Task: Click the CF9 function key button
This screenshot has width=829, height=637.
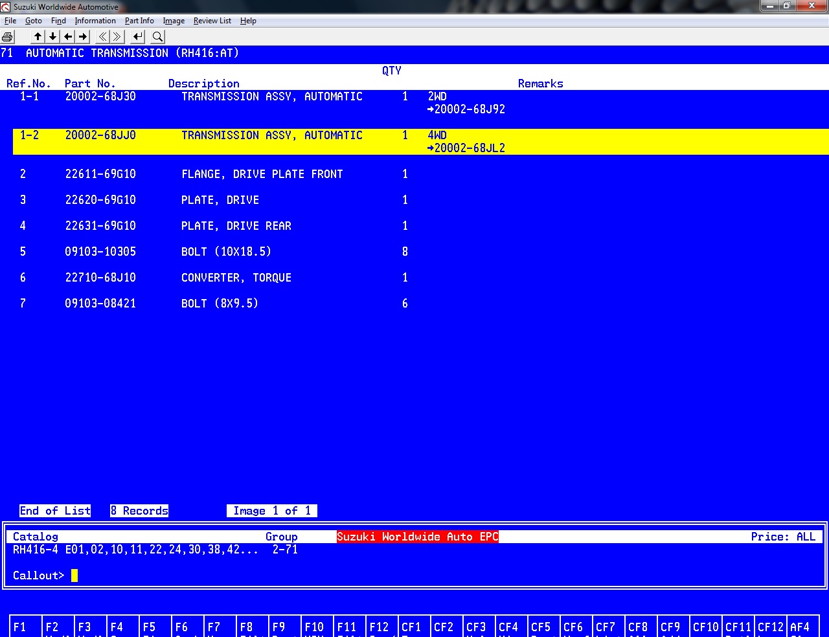Action: (674, 627)
